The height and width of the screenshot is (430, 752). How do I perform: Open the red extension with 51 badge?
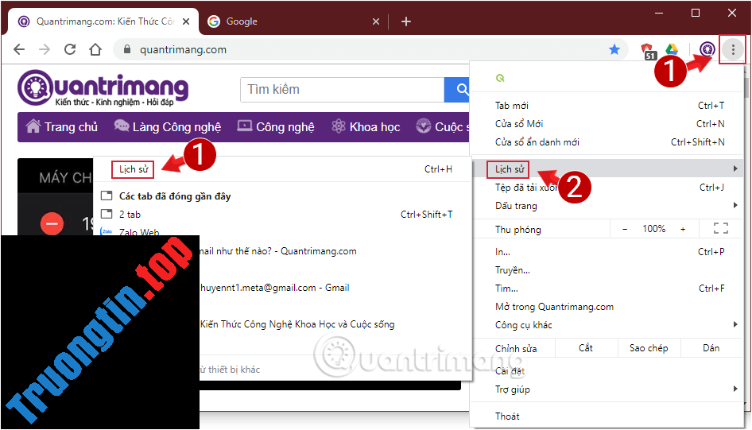pyautogui.click(x=648, y=50)
